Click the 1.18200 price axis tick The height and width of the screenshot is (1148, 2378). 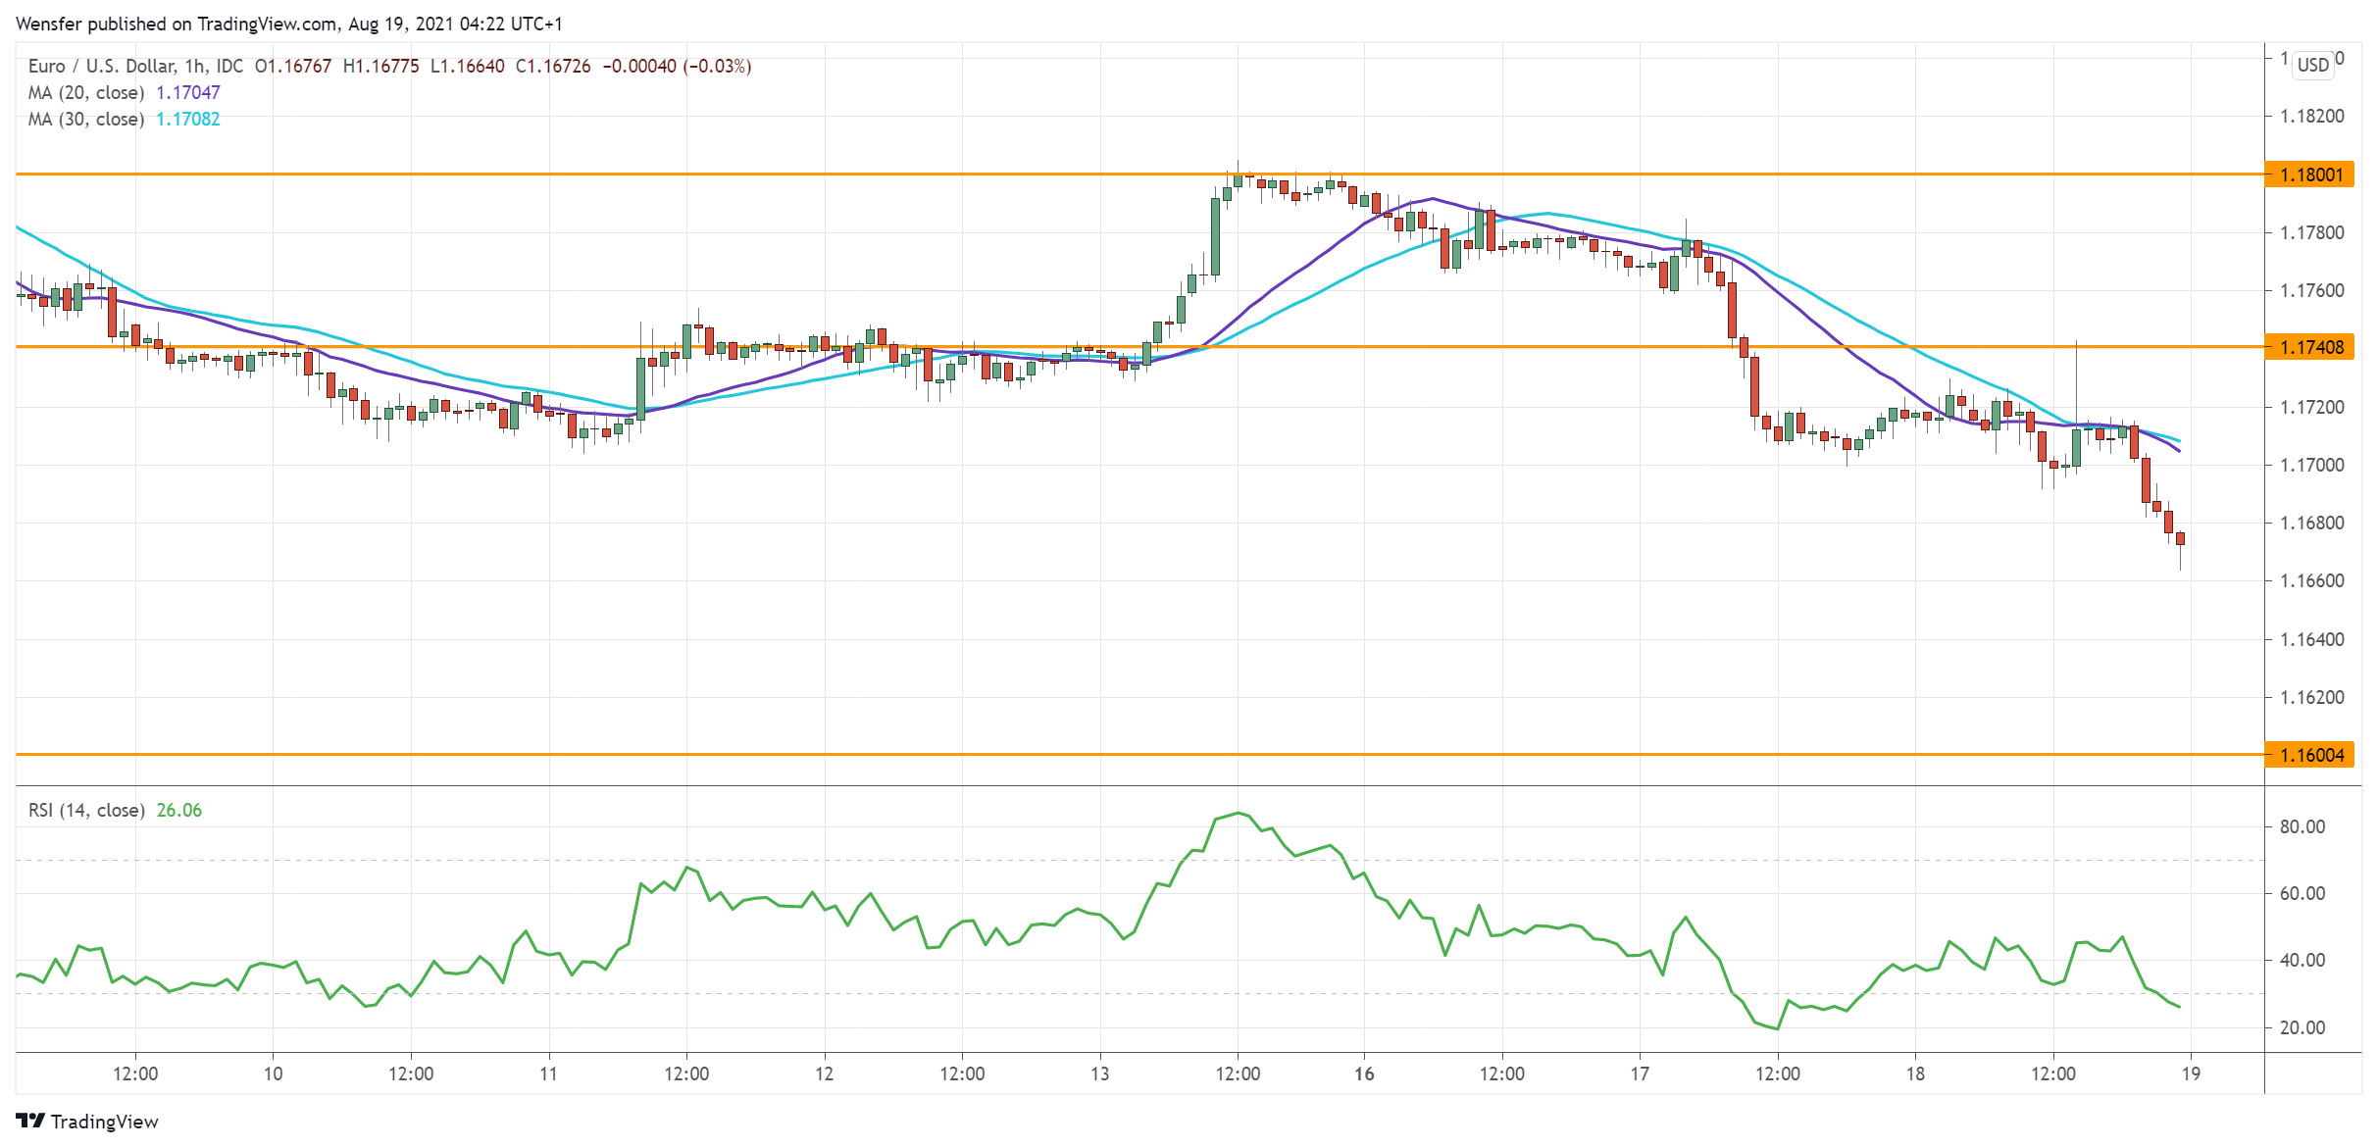click(x=2311, y=116)
